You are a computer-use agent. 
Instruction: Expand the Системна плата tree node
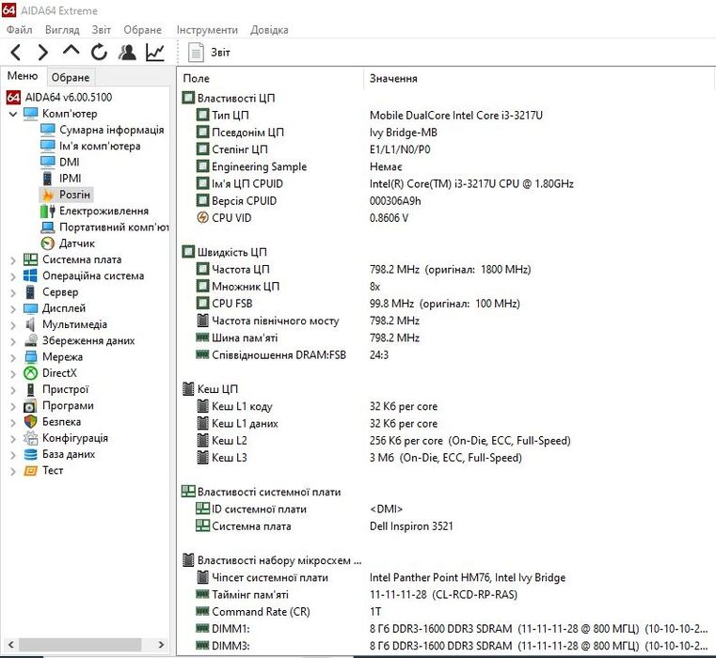pyautogui.click(x=13, y=260)
